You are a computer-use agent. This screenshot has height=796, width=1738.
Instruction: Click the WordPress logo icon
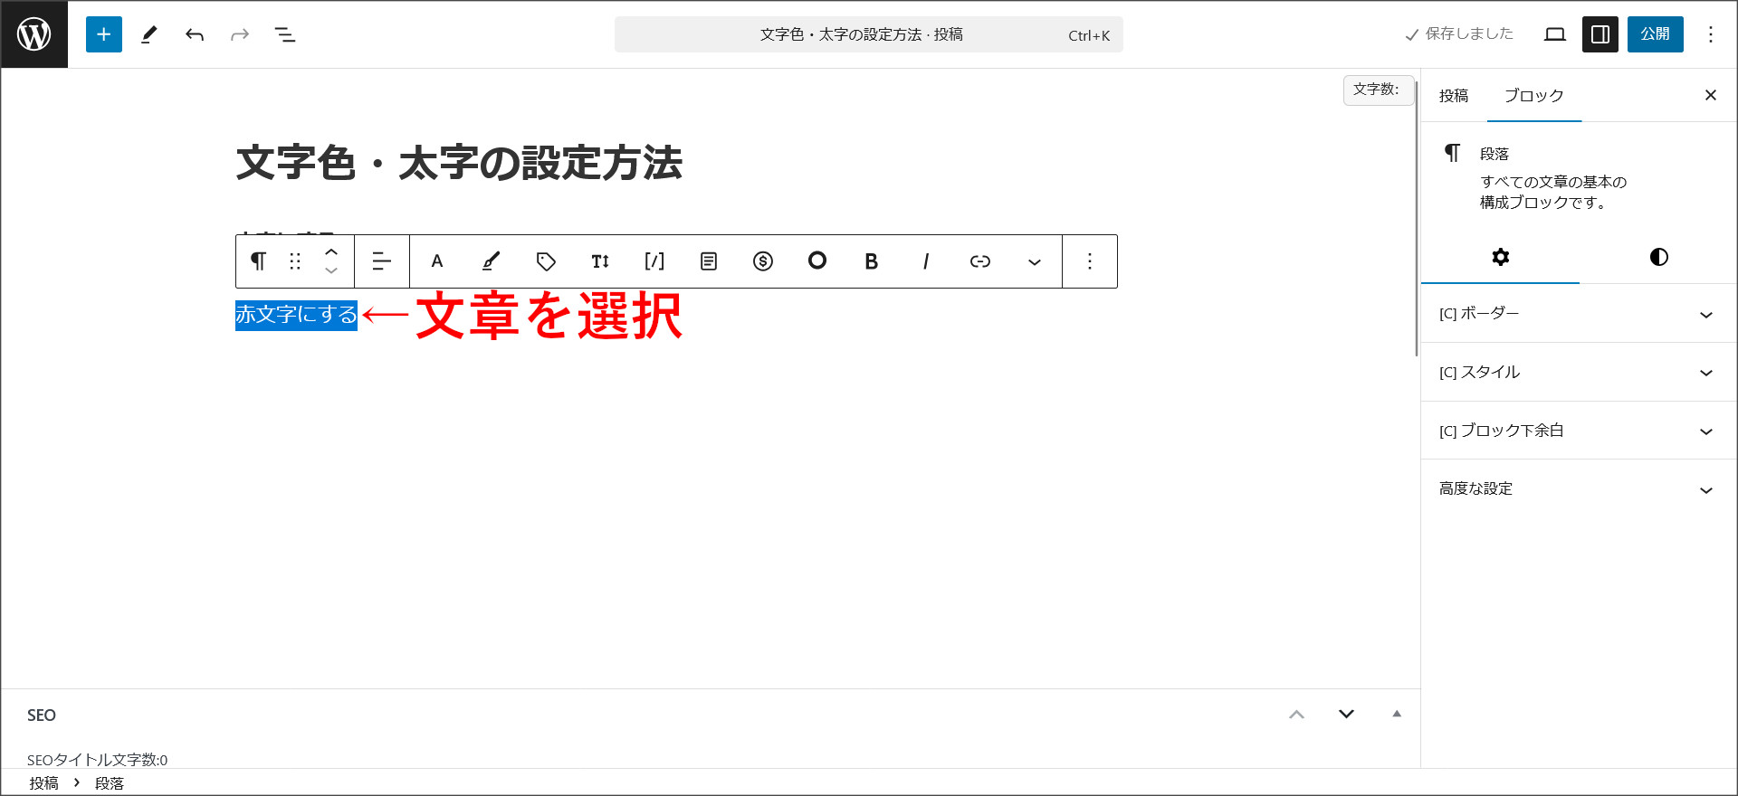point(34,34)
